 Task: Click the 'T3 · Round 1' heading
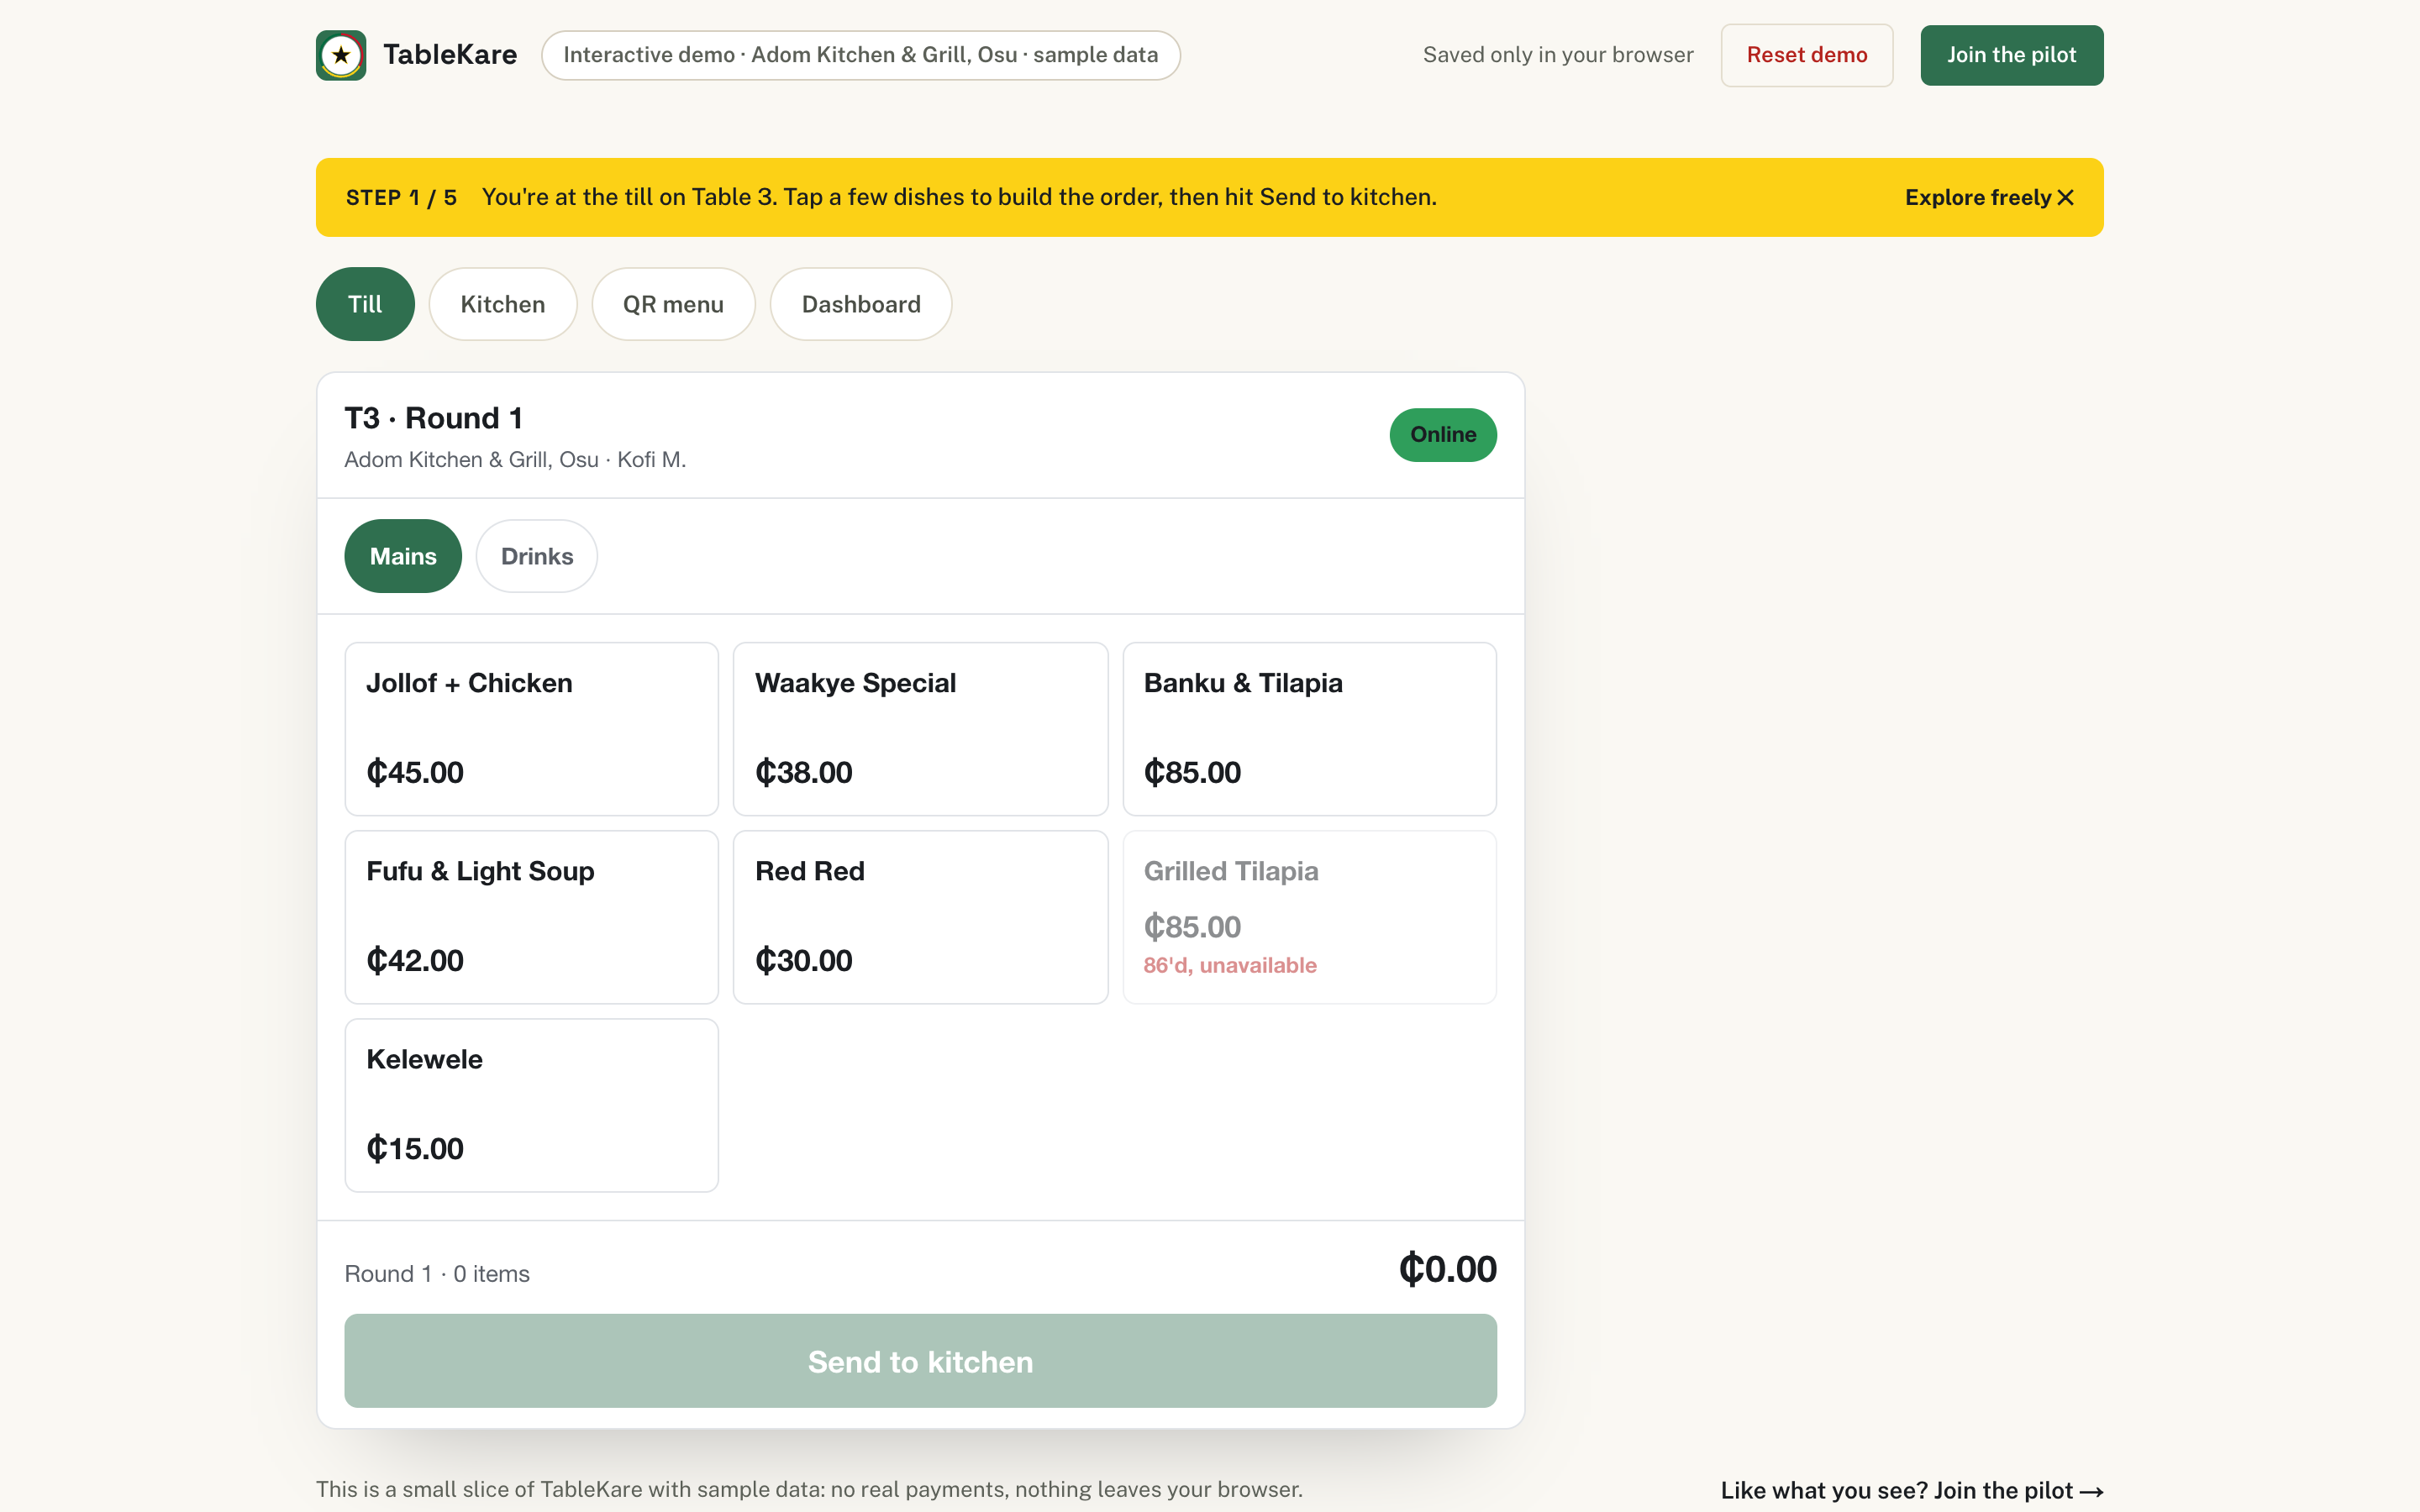click(x=434, y=418)
